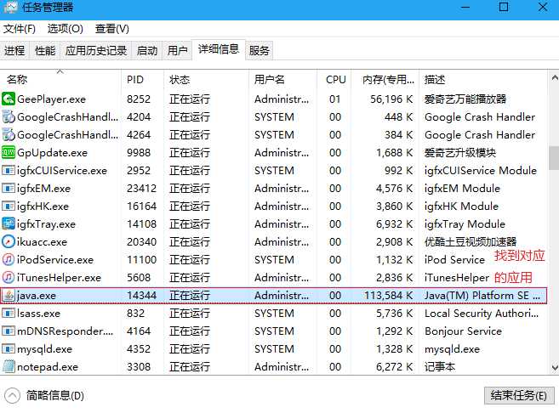The image size is (559, 413).
Task: Click the iTunesHelper.exe icon
Action: click(x=9, y=277)
